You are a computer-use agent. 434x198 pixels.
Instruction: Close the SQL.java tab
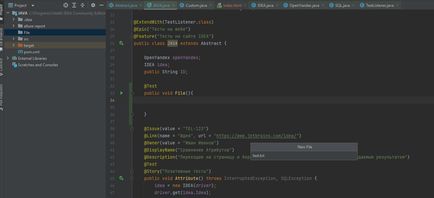(x=353, y=5)
